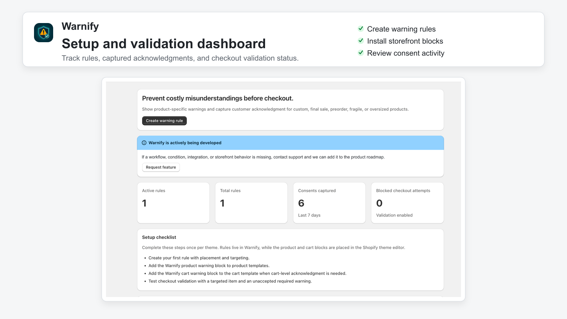Click 'Add the Warnify cart warning block' item

click(247, 274)
